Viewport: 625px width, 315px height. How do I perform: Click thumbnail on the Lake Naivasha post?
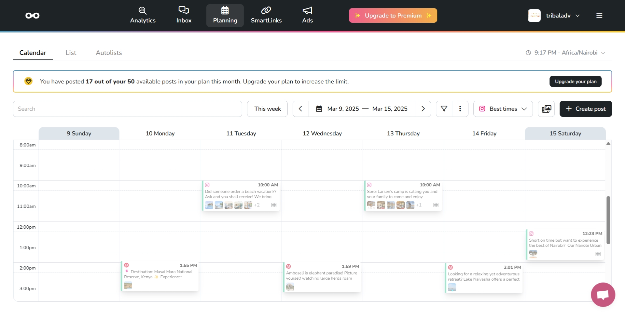click(452, 287)
